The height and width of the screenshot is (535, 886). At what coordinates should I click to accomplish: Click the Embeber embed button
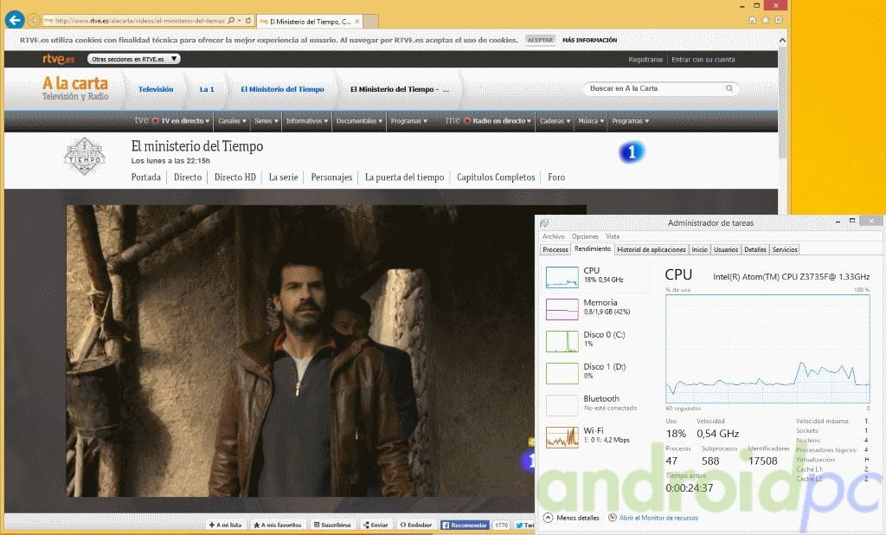tap(416, 525)
